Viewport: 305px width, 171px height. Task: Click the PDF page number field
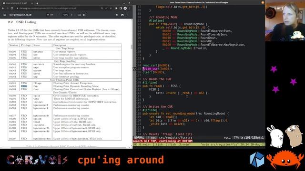pyautogui.click(x=48, y=15)
